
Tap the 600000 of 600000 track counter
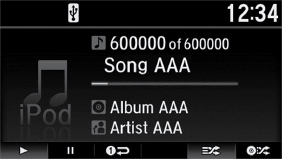click(169, 43)
